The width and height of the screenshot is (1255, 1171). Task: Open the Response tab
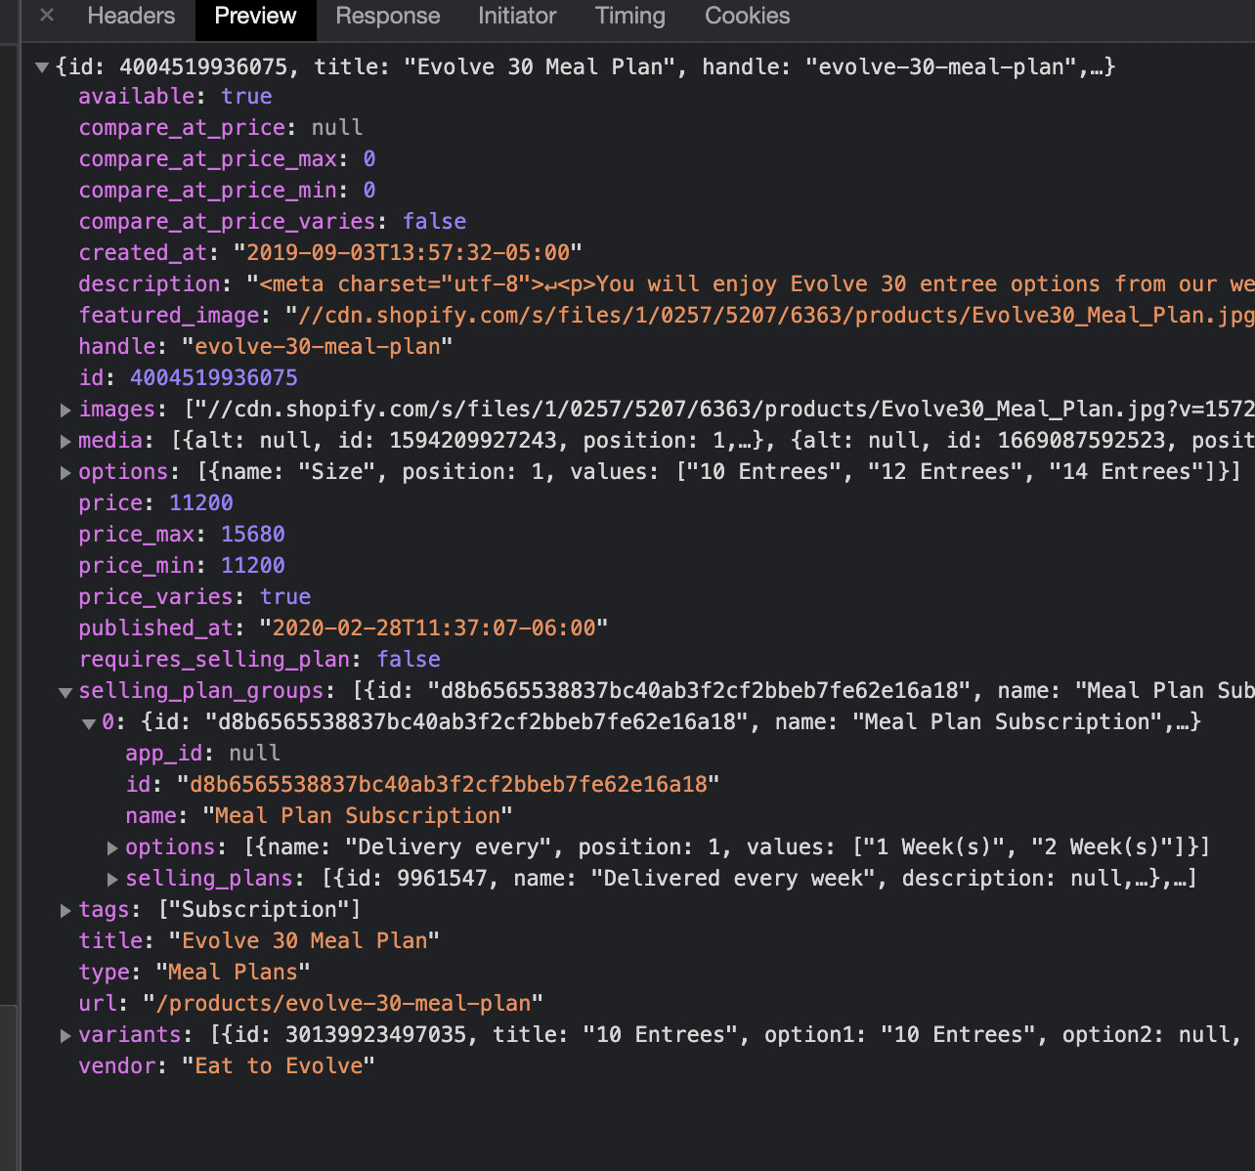(387, 16)
